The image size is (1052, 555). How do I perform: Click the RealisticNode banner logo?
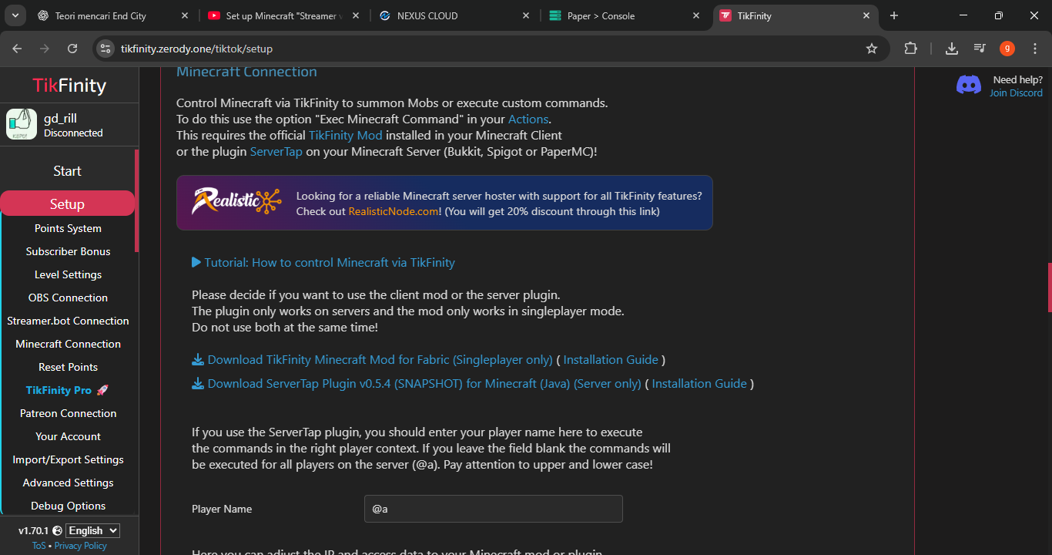point(236,202)
